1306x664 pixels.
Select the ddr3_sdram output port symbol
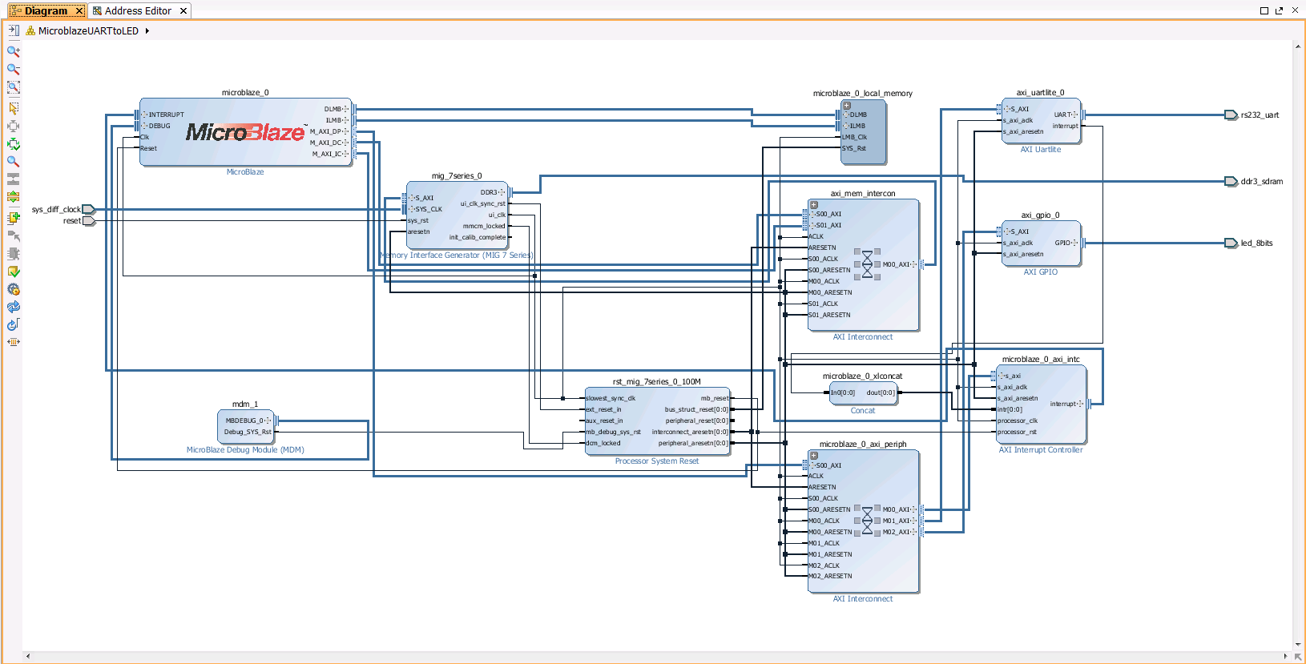click(x=1231, y=182)
